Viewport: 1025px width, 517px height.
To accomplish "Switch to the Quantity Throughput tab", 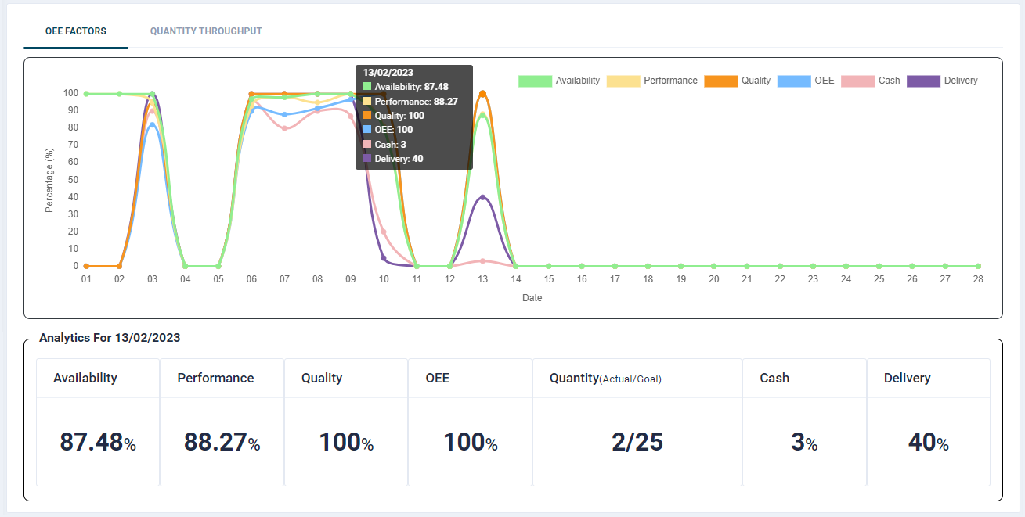I will pyautogui.click(x=206, y=31).
